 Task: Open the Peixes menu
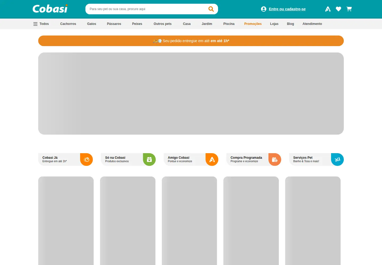point(137,24)
